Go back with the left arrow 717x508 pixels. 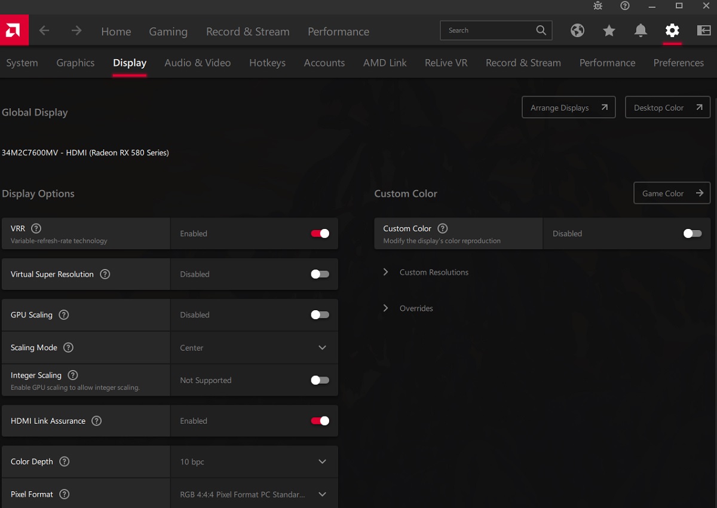click(x=44, y=30)
